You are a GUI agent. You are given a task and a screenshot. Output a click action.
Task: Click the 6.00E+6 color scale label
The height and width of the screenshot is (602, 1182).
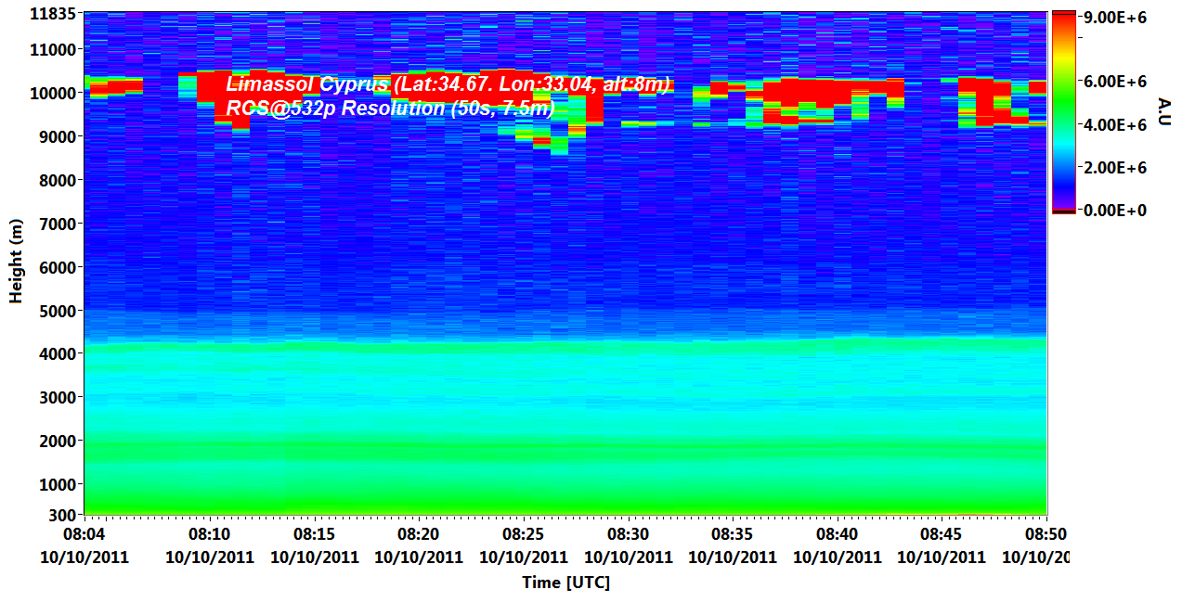pos(1115,82)
